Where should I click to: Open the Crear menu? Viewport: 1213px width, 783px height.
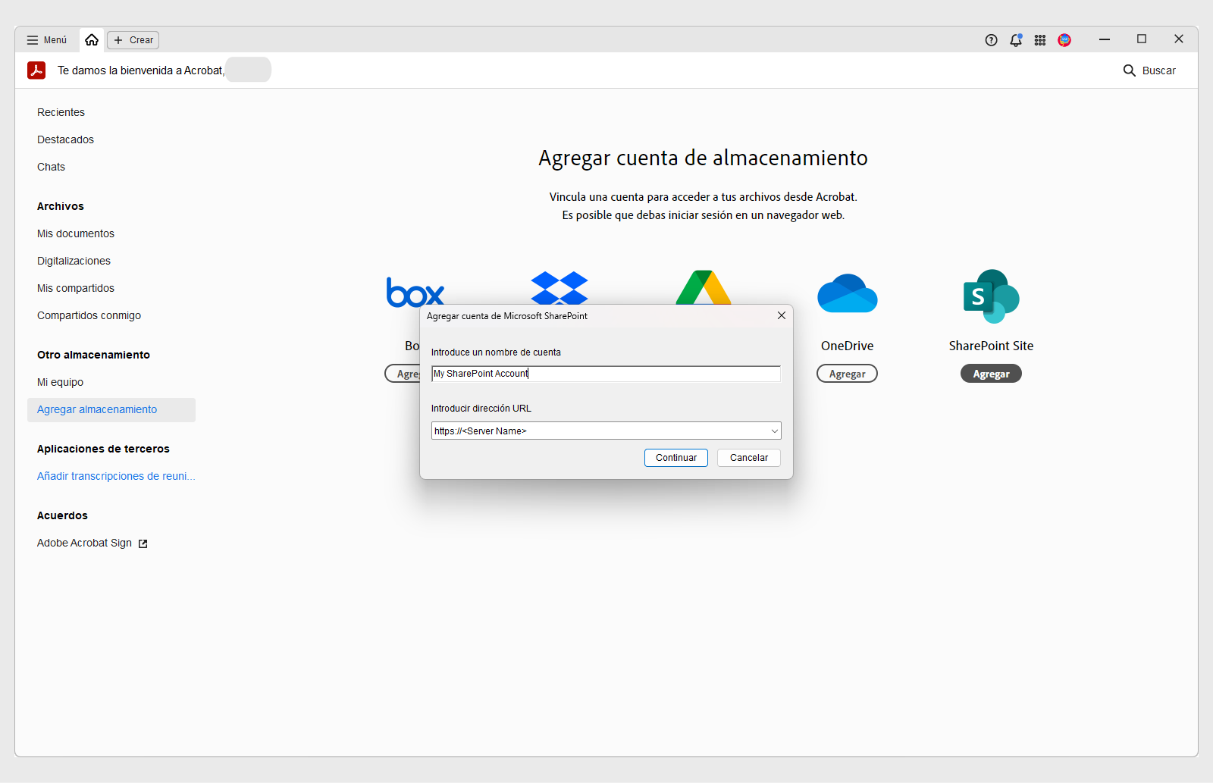[x=133, y=39]
